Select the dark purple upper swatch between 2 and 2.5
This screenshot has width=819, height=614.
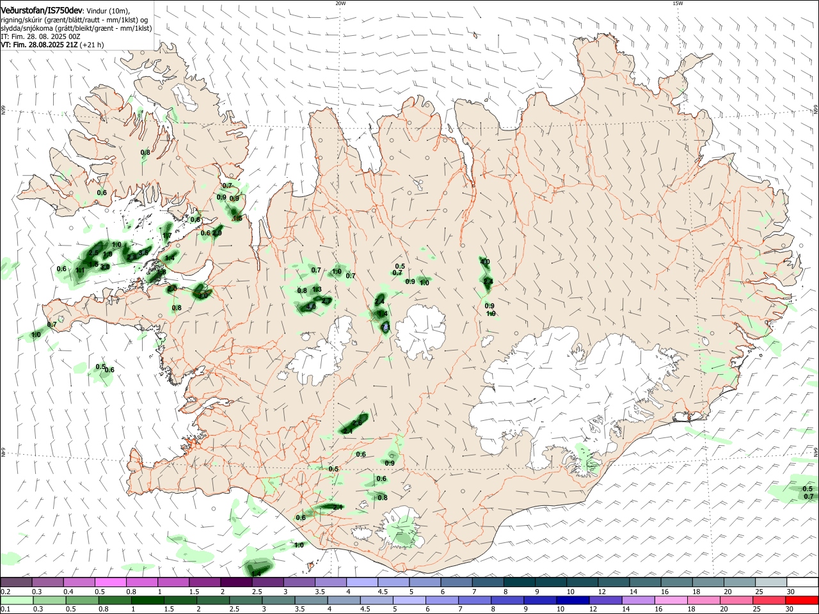tap(236, 582)
